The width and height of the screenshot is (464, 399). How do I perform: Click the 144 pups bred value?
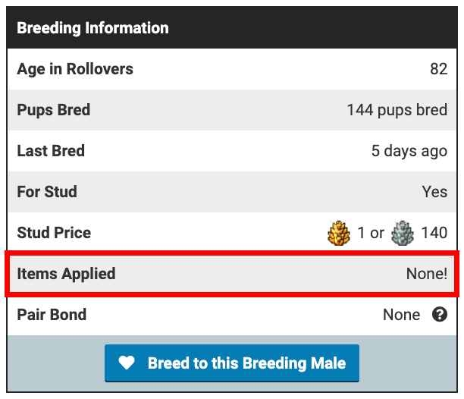[397, 110]
